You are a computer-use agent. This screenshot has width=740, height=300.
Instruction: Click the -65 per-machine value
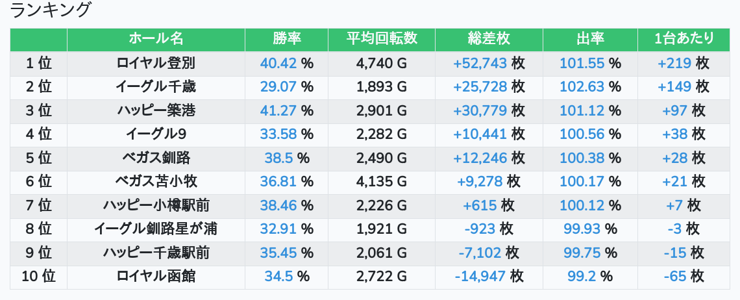click(x=675, y=277)
